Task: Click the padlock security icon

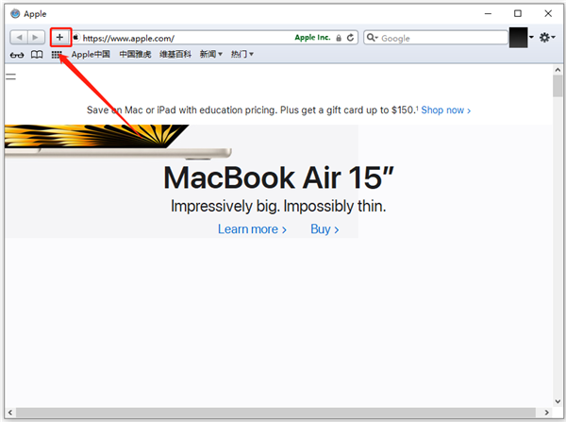Action: click(339, 38)
